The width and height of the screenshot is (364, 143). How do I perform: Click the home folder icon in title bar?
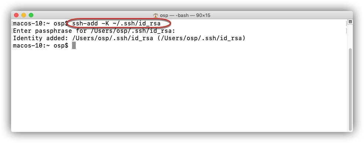156,15
